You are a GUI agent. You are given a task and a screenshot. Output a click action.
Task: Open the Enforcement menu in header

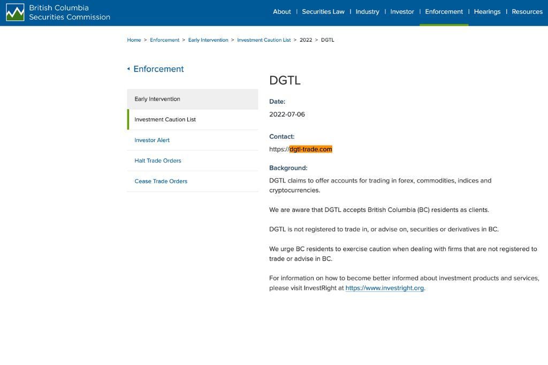444,12
